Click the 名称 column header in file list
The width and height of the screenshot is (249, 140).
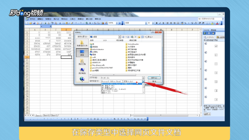(x=96, y=41)
